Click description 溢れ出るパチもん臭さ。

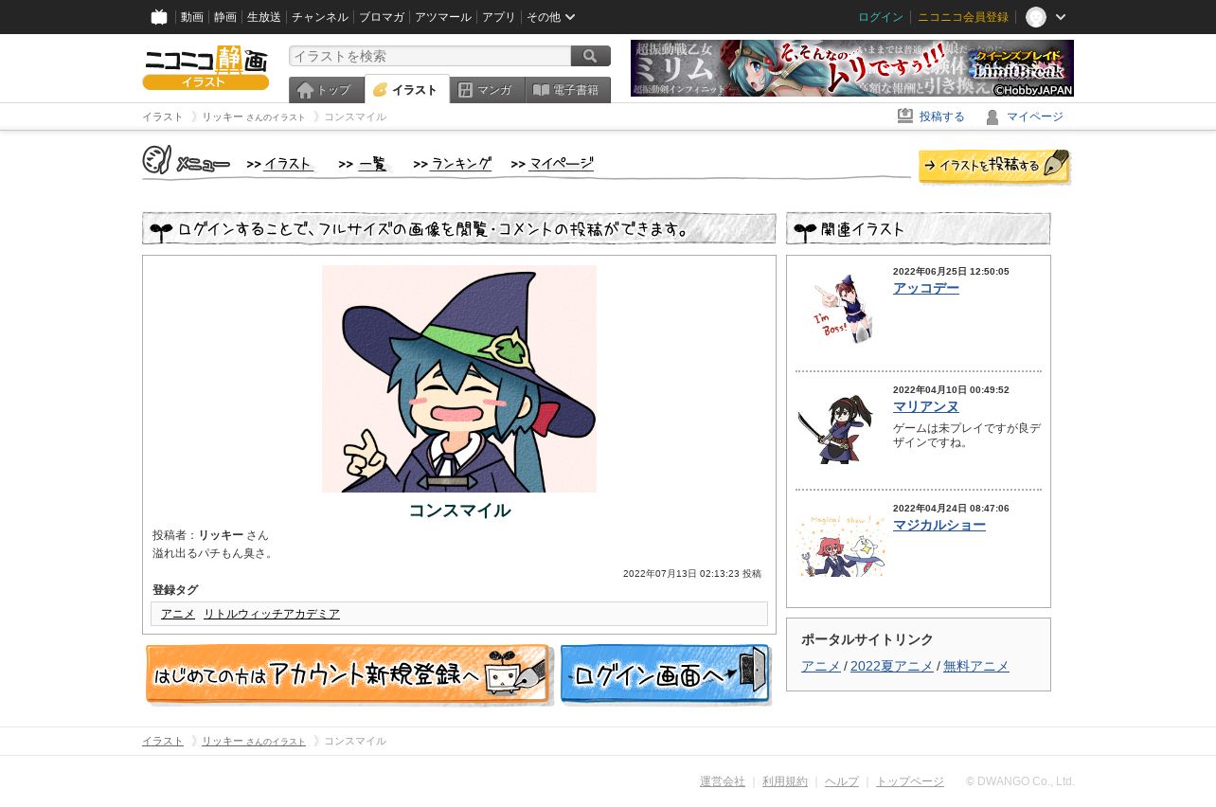coord(214,553)
